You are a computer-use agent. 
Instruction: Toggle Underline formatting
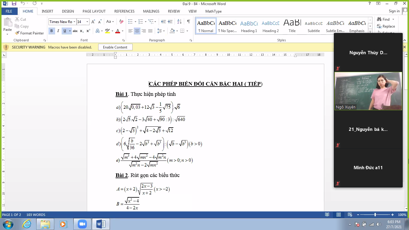click(65, 31)
